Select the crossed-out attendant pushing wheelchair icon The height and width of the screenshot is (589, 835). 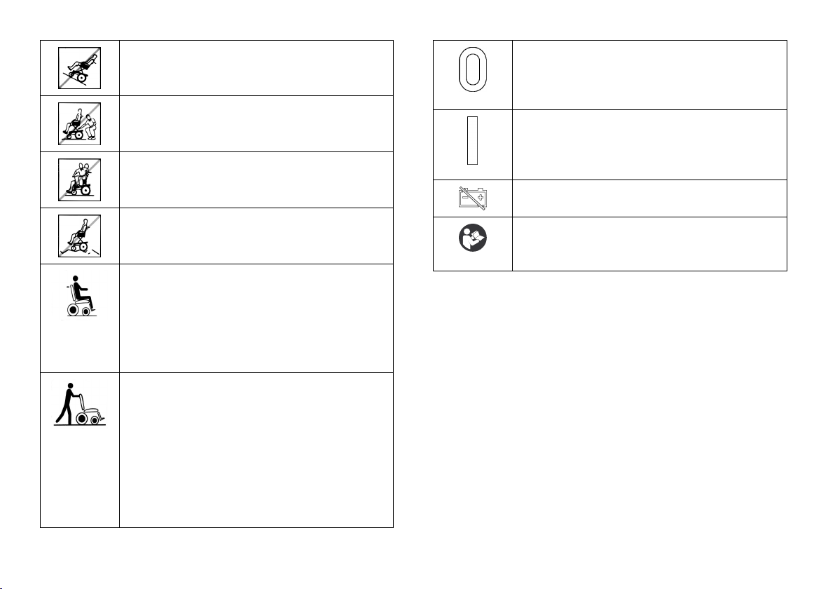click(79, 123)
